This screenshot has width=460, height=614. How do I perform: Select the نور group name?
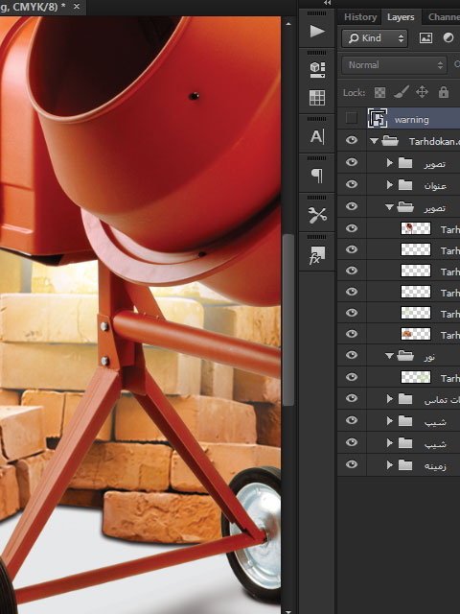(x=429, y=357)
